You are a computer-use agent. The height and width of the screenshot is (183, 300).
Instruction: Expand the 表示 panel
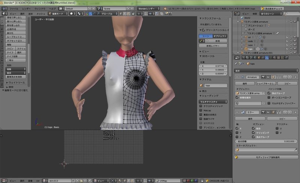[200, 91]
